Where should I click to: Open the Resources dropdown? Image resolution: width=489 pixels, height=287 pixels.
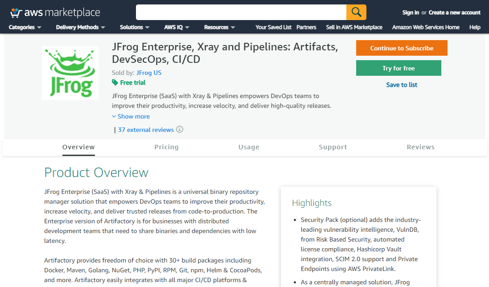click(x=219, y=27)
